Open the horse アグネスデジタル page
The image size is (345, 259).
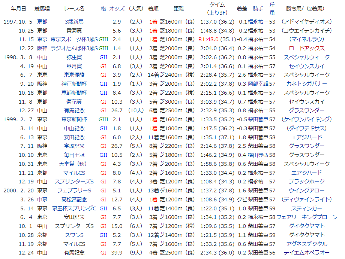[307, 244]
